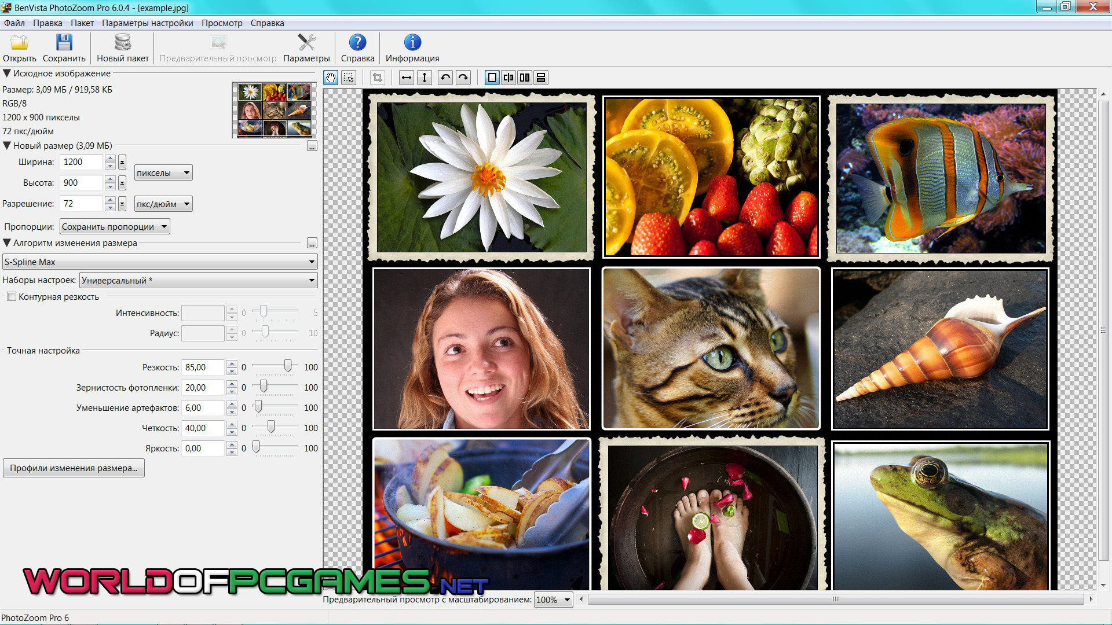Screen dimensions: 1112x625
Task: Enable the Контурная резкость checkbox
Action: click(12, 297)
